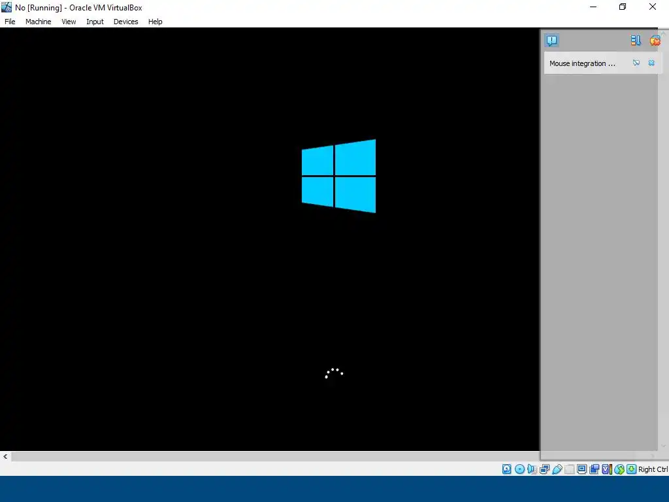Toggle the notification center speech-bubble icon
The height and width of the screenshot is (502, 669).
pos(551,41)
